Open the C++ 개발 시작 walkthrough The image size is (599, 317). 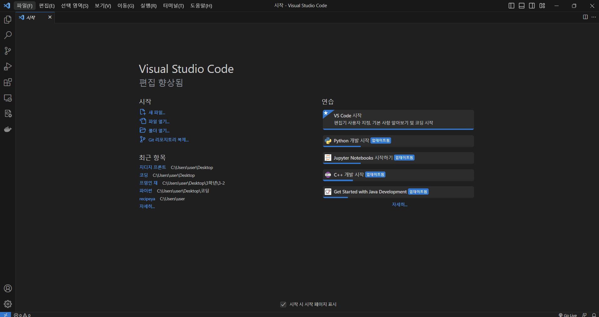click(398, 175)
